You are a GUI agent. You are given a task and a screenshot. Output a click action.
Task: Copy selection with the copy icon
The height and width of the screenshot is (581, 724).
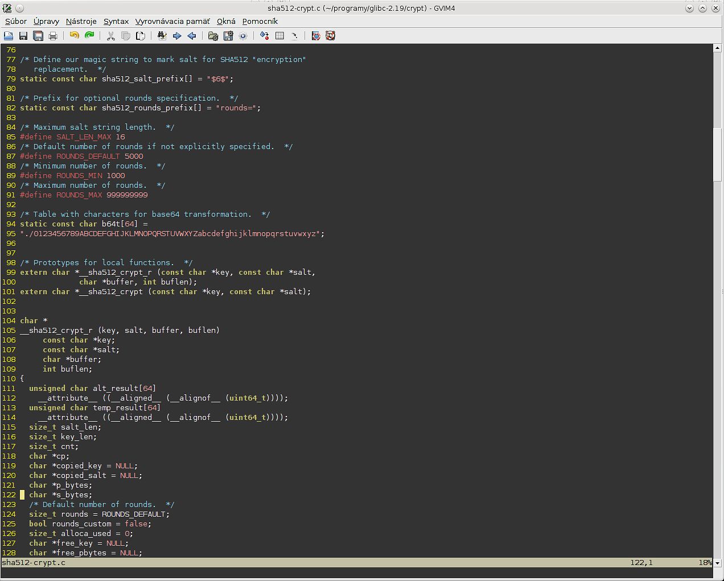126,36
